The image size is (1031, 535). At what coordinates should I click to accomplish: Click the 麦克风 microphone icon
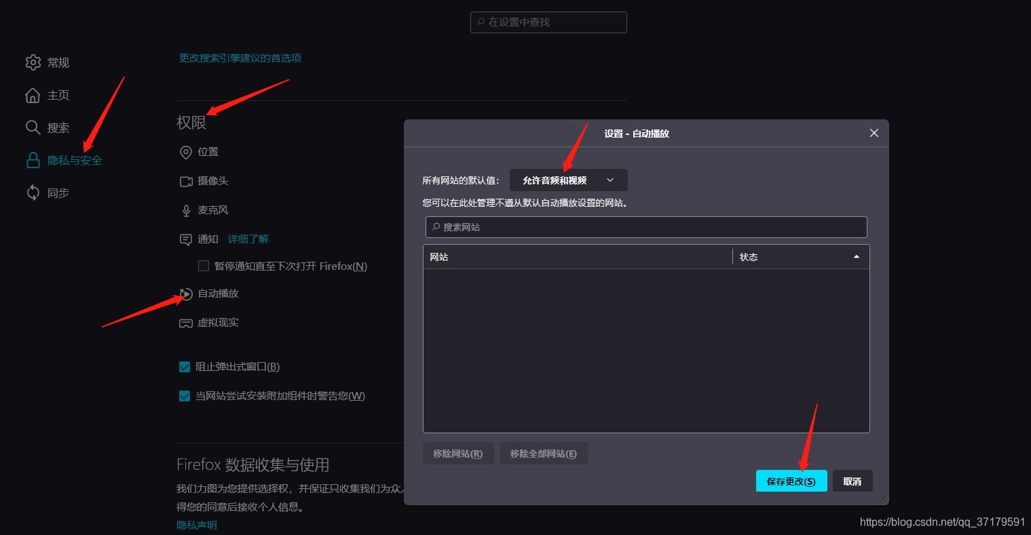point(185,210)
